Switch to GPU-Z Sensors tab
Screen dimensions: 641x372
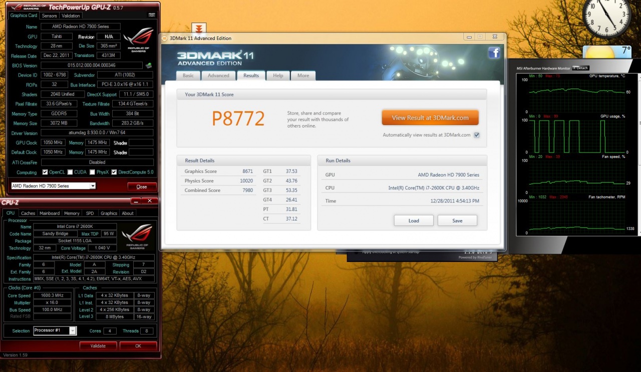50,15
